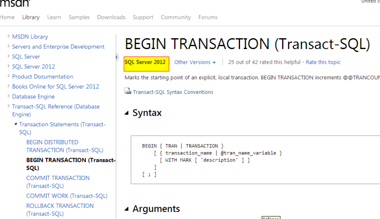
Task: Open Servers and Enterprise Development link
Action: (x=58, y=47)
